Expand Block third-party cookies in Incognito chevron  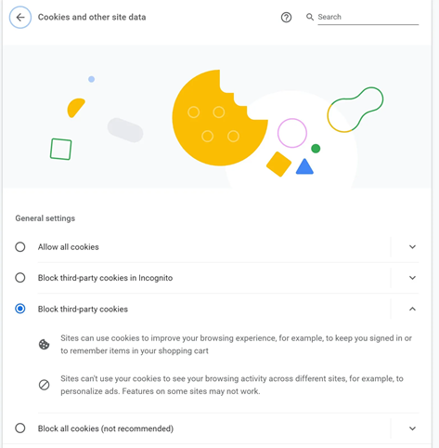412,278
